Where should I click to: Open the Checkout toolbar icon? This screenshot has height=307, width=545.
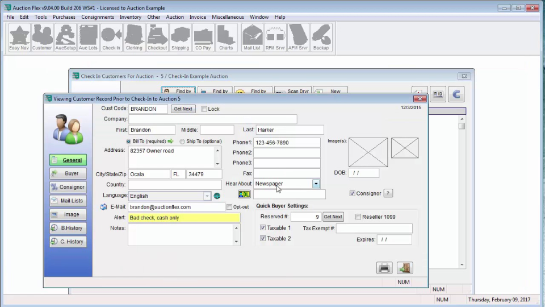click(157, 38)
